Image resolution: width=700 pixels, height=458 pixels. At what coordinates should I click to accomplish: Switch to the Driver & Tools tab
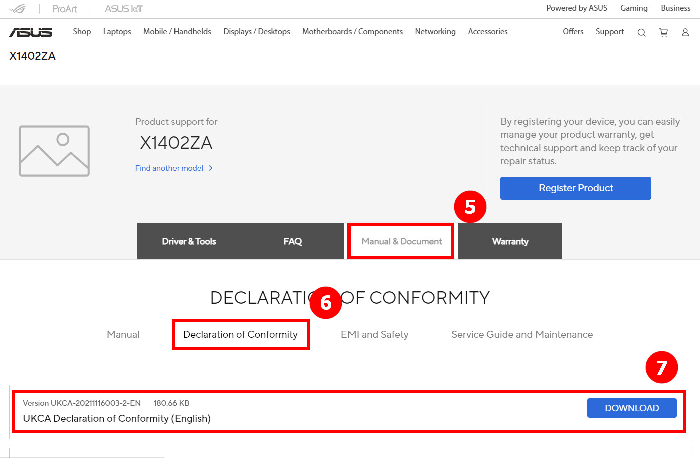click(x=189, y=241)
